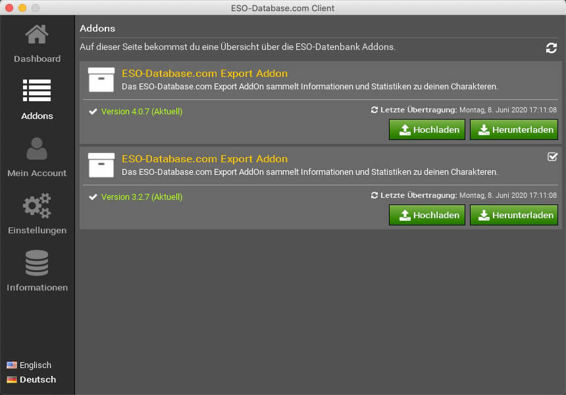This screenshot has height=395, width=566.
Task: Click the checkmark icon beside Version 3.2.7
Action: [x=93, y=197]
